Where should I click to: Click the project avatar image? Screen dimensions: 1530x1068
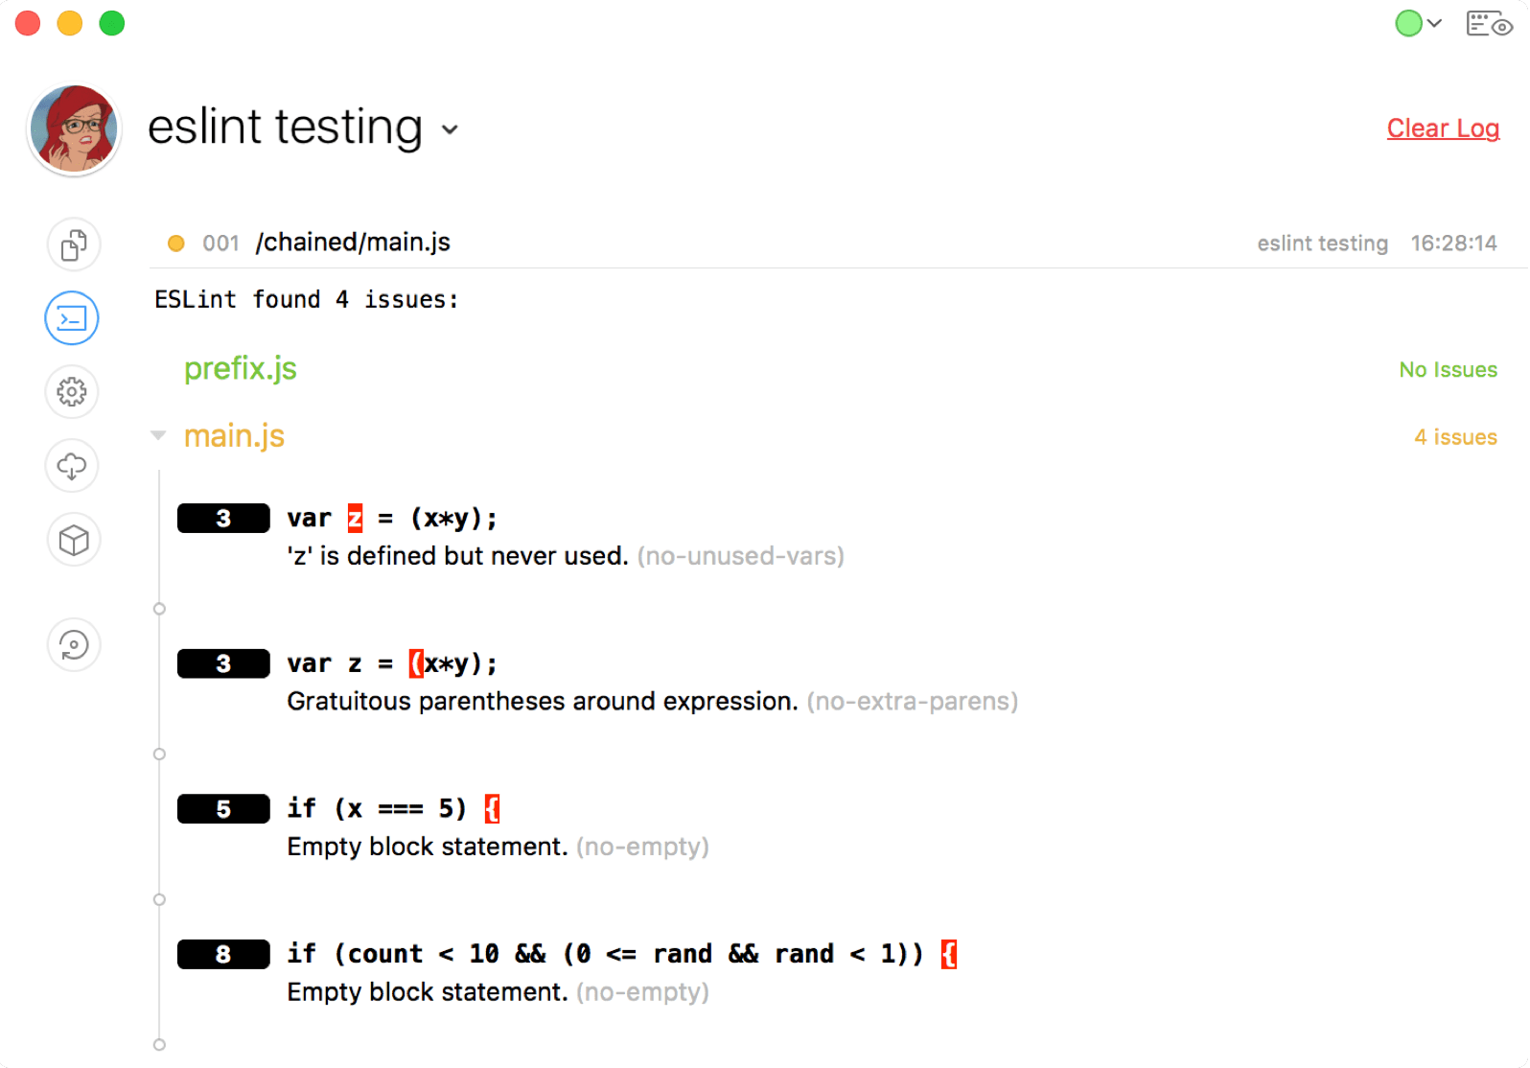(x=74, y=129)
